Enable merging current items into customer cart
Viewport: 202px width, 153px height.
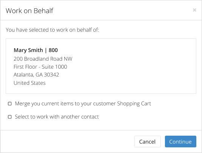(10, 104)
